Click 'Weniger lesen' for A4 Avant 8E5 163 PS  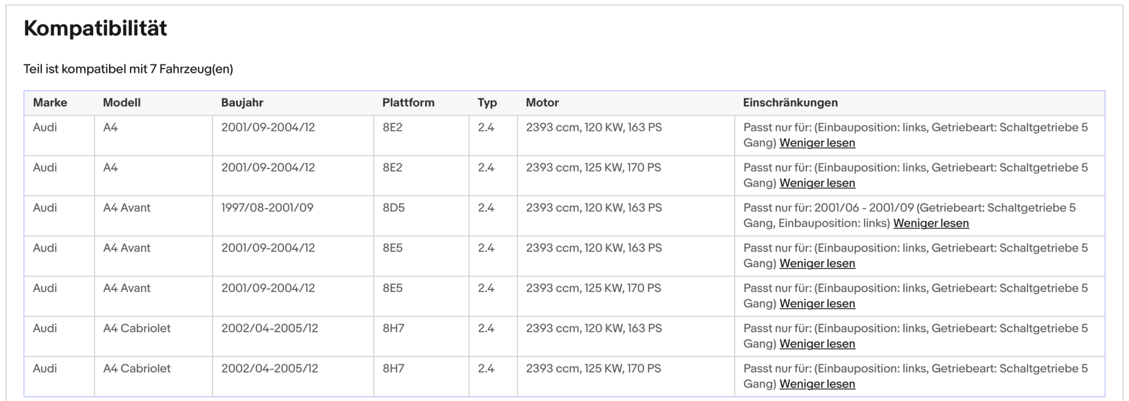coord(817,264)
